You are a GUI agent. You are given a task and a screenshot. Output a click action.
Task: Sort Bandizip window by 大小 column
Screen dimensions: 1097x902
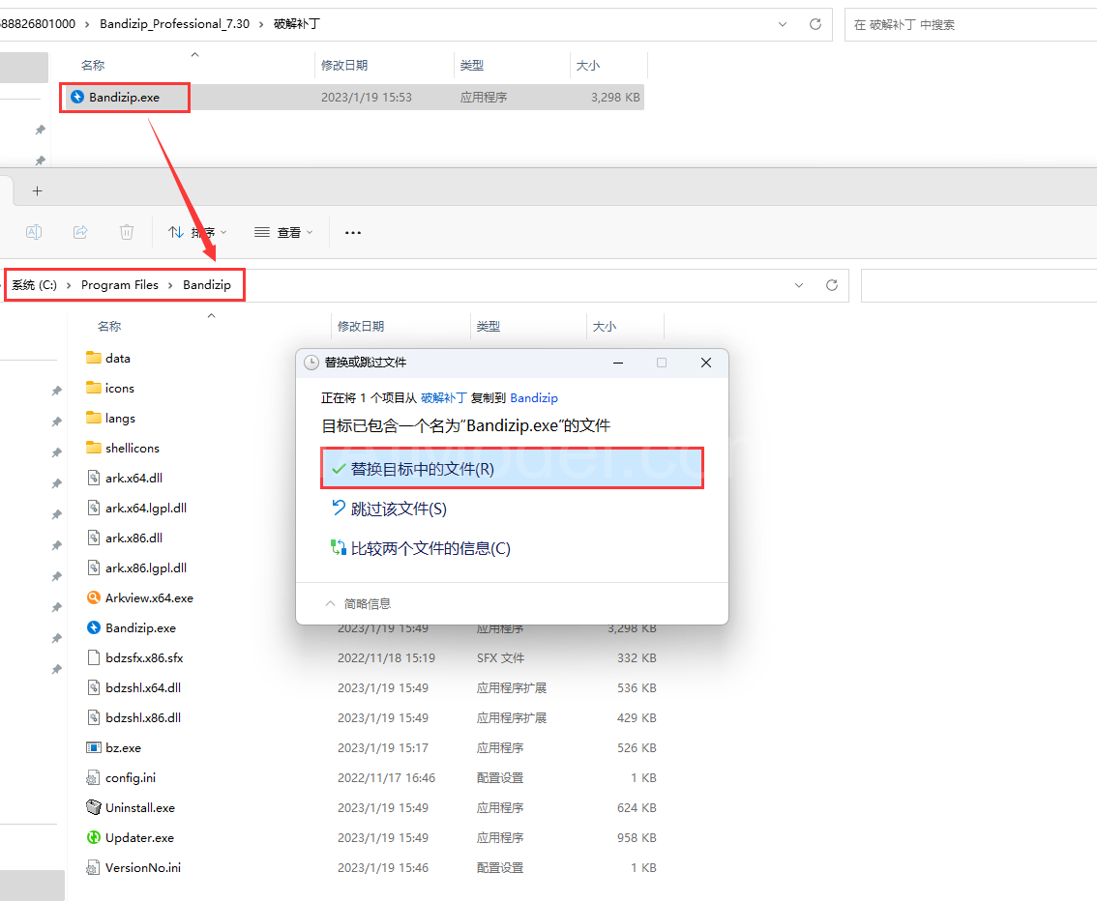tap(605, 327)
